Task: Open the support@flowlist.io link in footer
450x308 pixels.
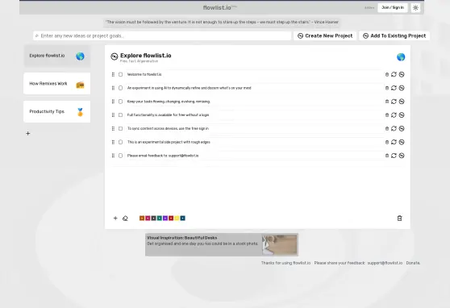Action: (x=385, y=263)
